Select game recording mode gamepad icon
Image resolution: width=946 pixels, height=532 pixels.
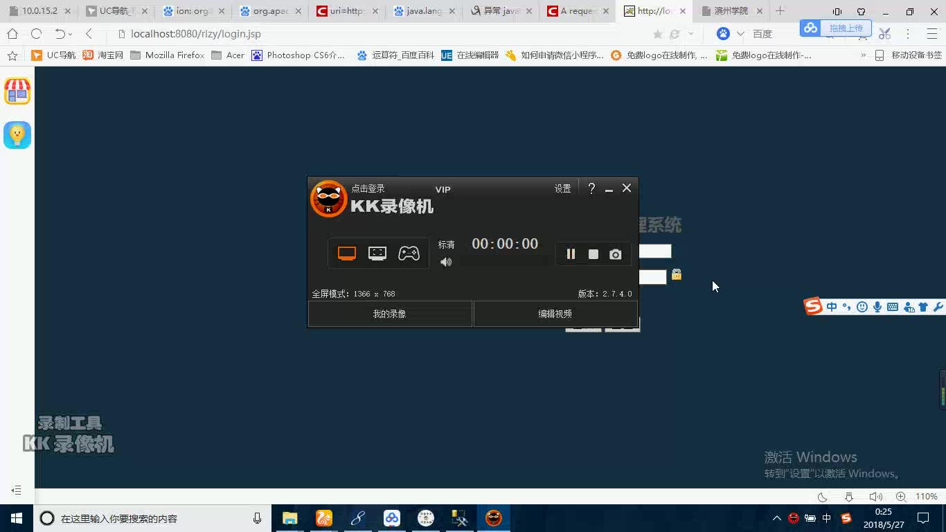(409, 254)
